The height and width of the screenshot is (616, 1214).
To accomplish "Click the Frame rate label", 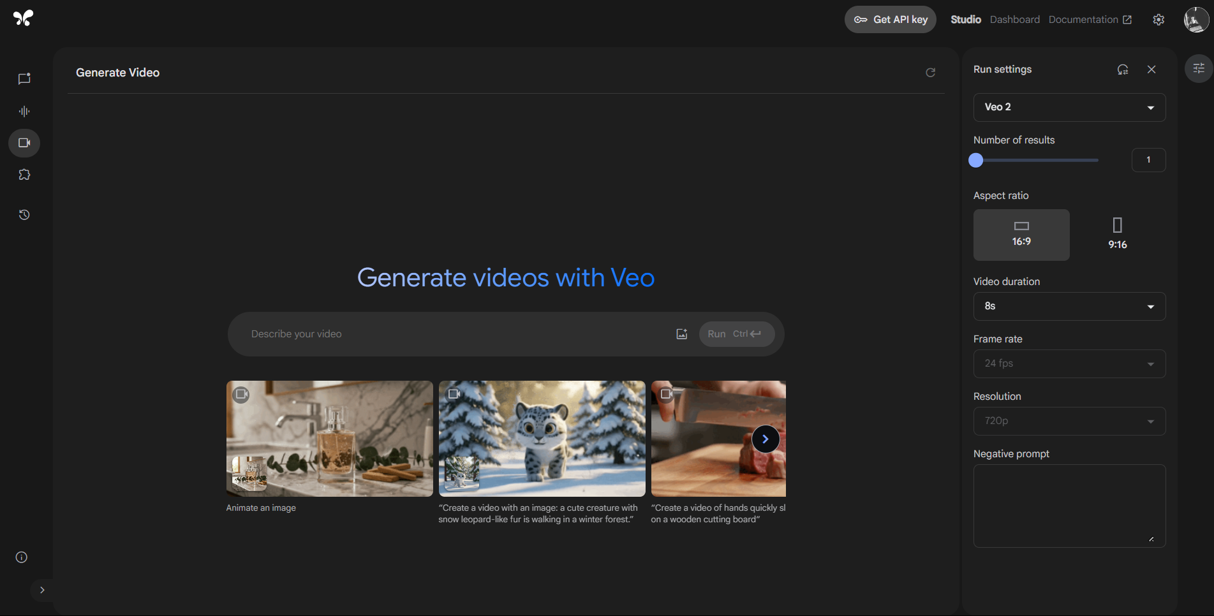I will point(998,339).
